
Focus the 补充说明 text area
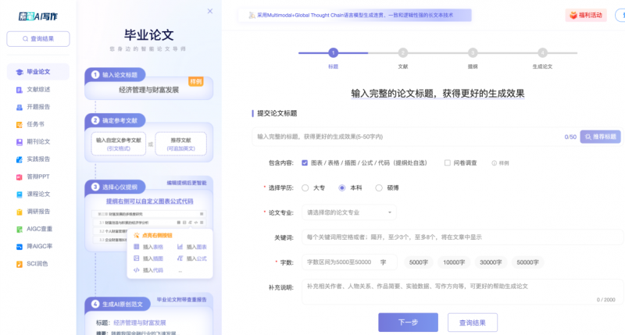pyautogui.click(x=462, y=292)
